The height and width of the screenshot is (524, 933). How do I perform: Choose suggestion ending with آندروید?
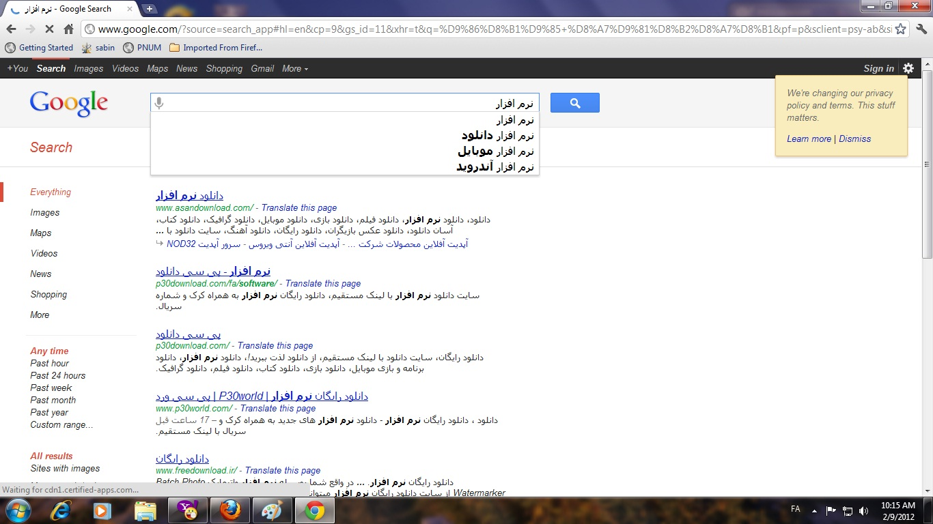[x=345, y=167]
